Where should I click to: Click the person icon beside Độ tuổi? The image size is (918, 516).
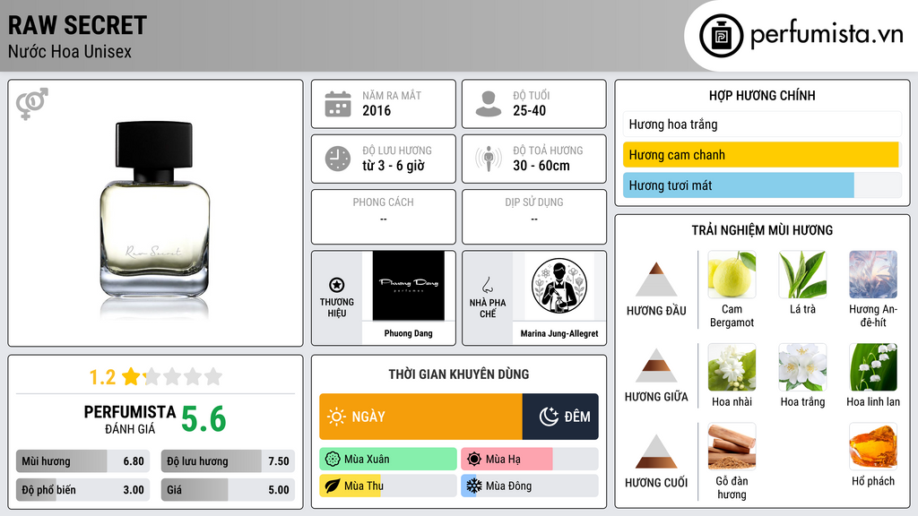(x=489, y=104)
